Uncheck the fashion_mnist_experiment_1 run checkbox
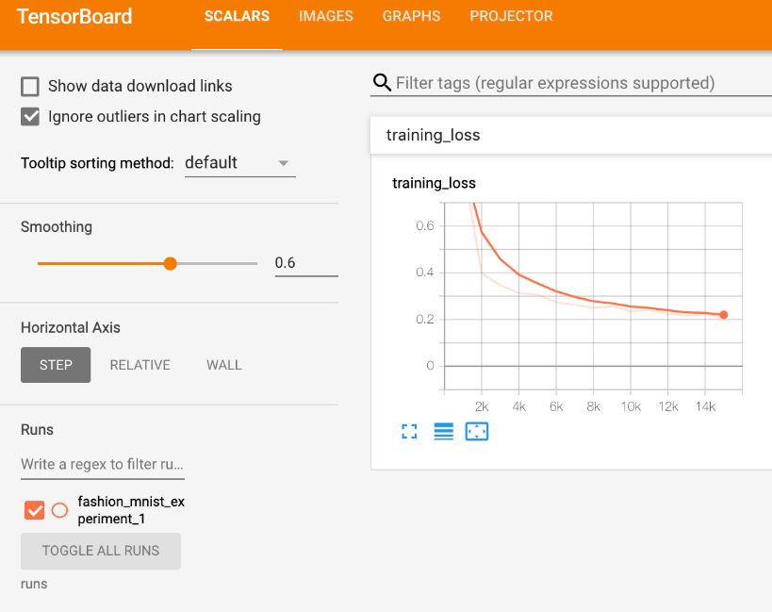Image resolution: width=772 pixels, height=612 pixels. click(35, 510)
